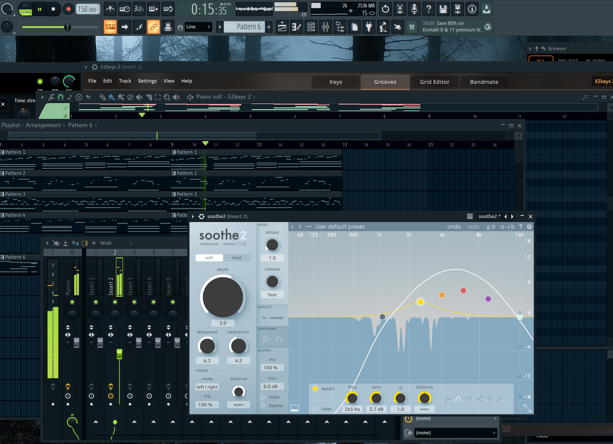This screenshot has width=613, height=444.
Task: Select the soft mode in soothe2
Action: pos(209,258)
